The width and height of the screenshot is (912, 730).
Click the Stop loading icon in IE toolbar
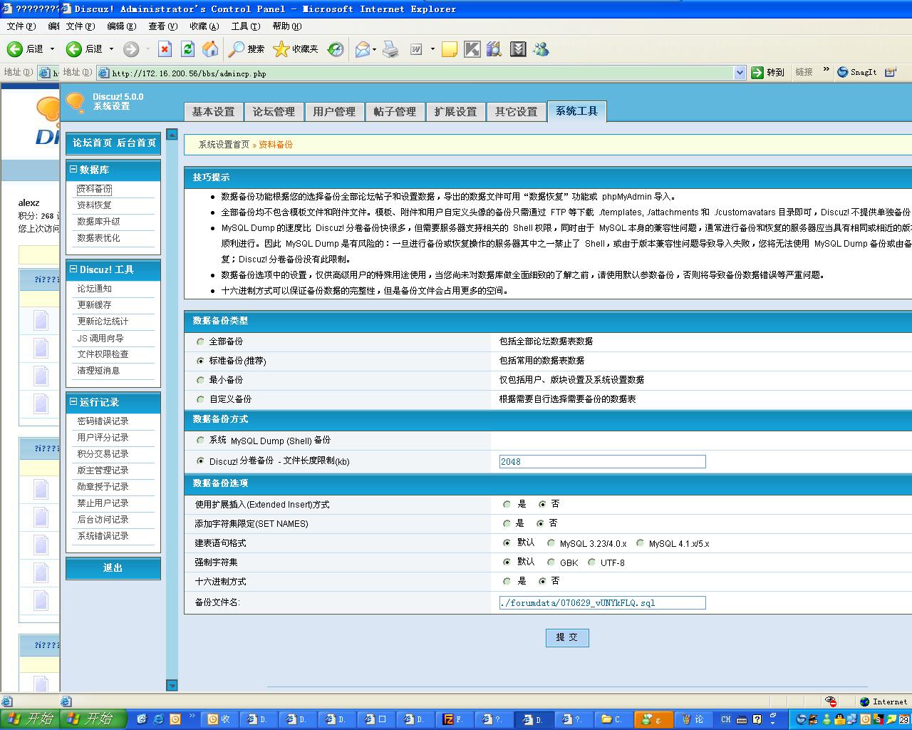click(165, 49)
